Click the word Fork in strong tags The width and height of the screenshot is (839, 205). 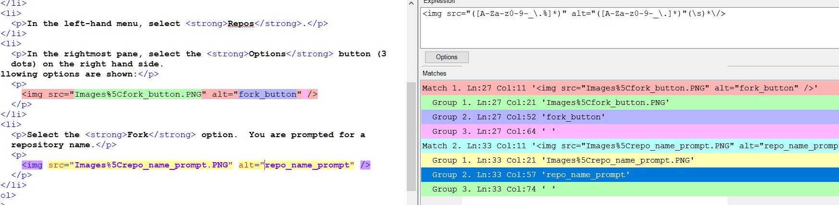[x=138, y=135]
